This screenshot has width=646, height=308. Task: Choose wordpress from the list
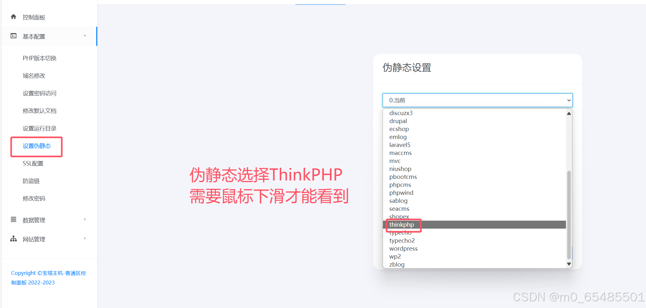[474, 248]
